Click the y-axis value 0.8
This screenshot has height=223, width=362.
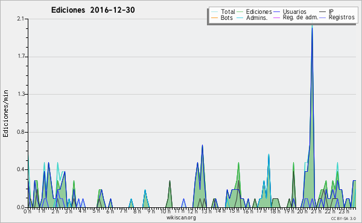pos(21,132)
